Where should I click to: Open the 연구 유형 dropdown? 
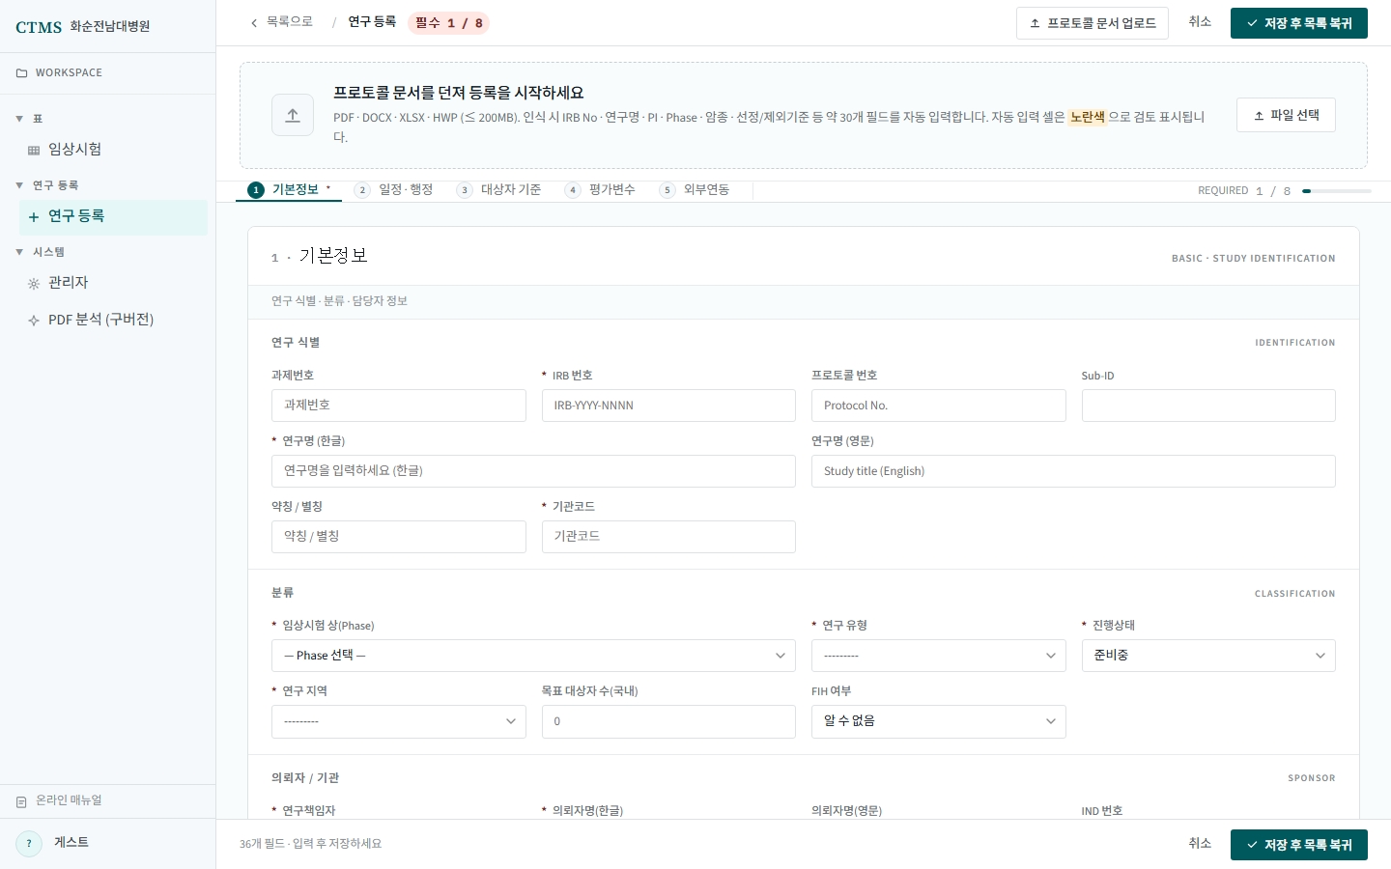tap(939, 656)
